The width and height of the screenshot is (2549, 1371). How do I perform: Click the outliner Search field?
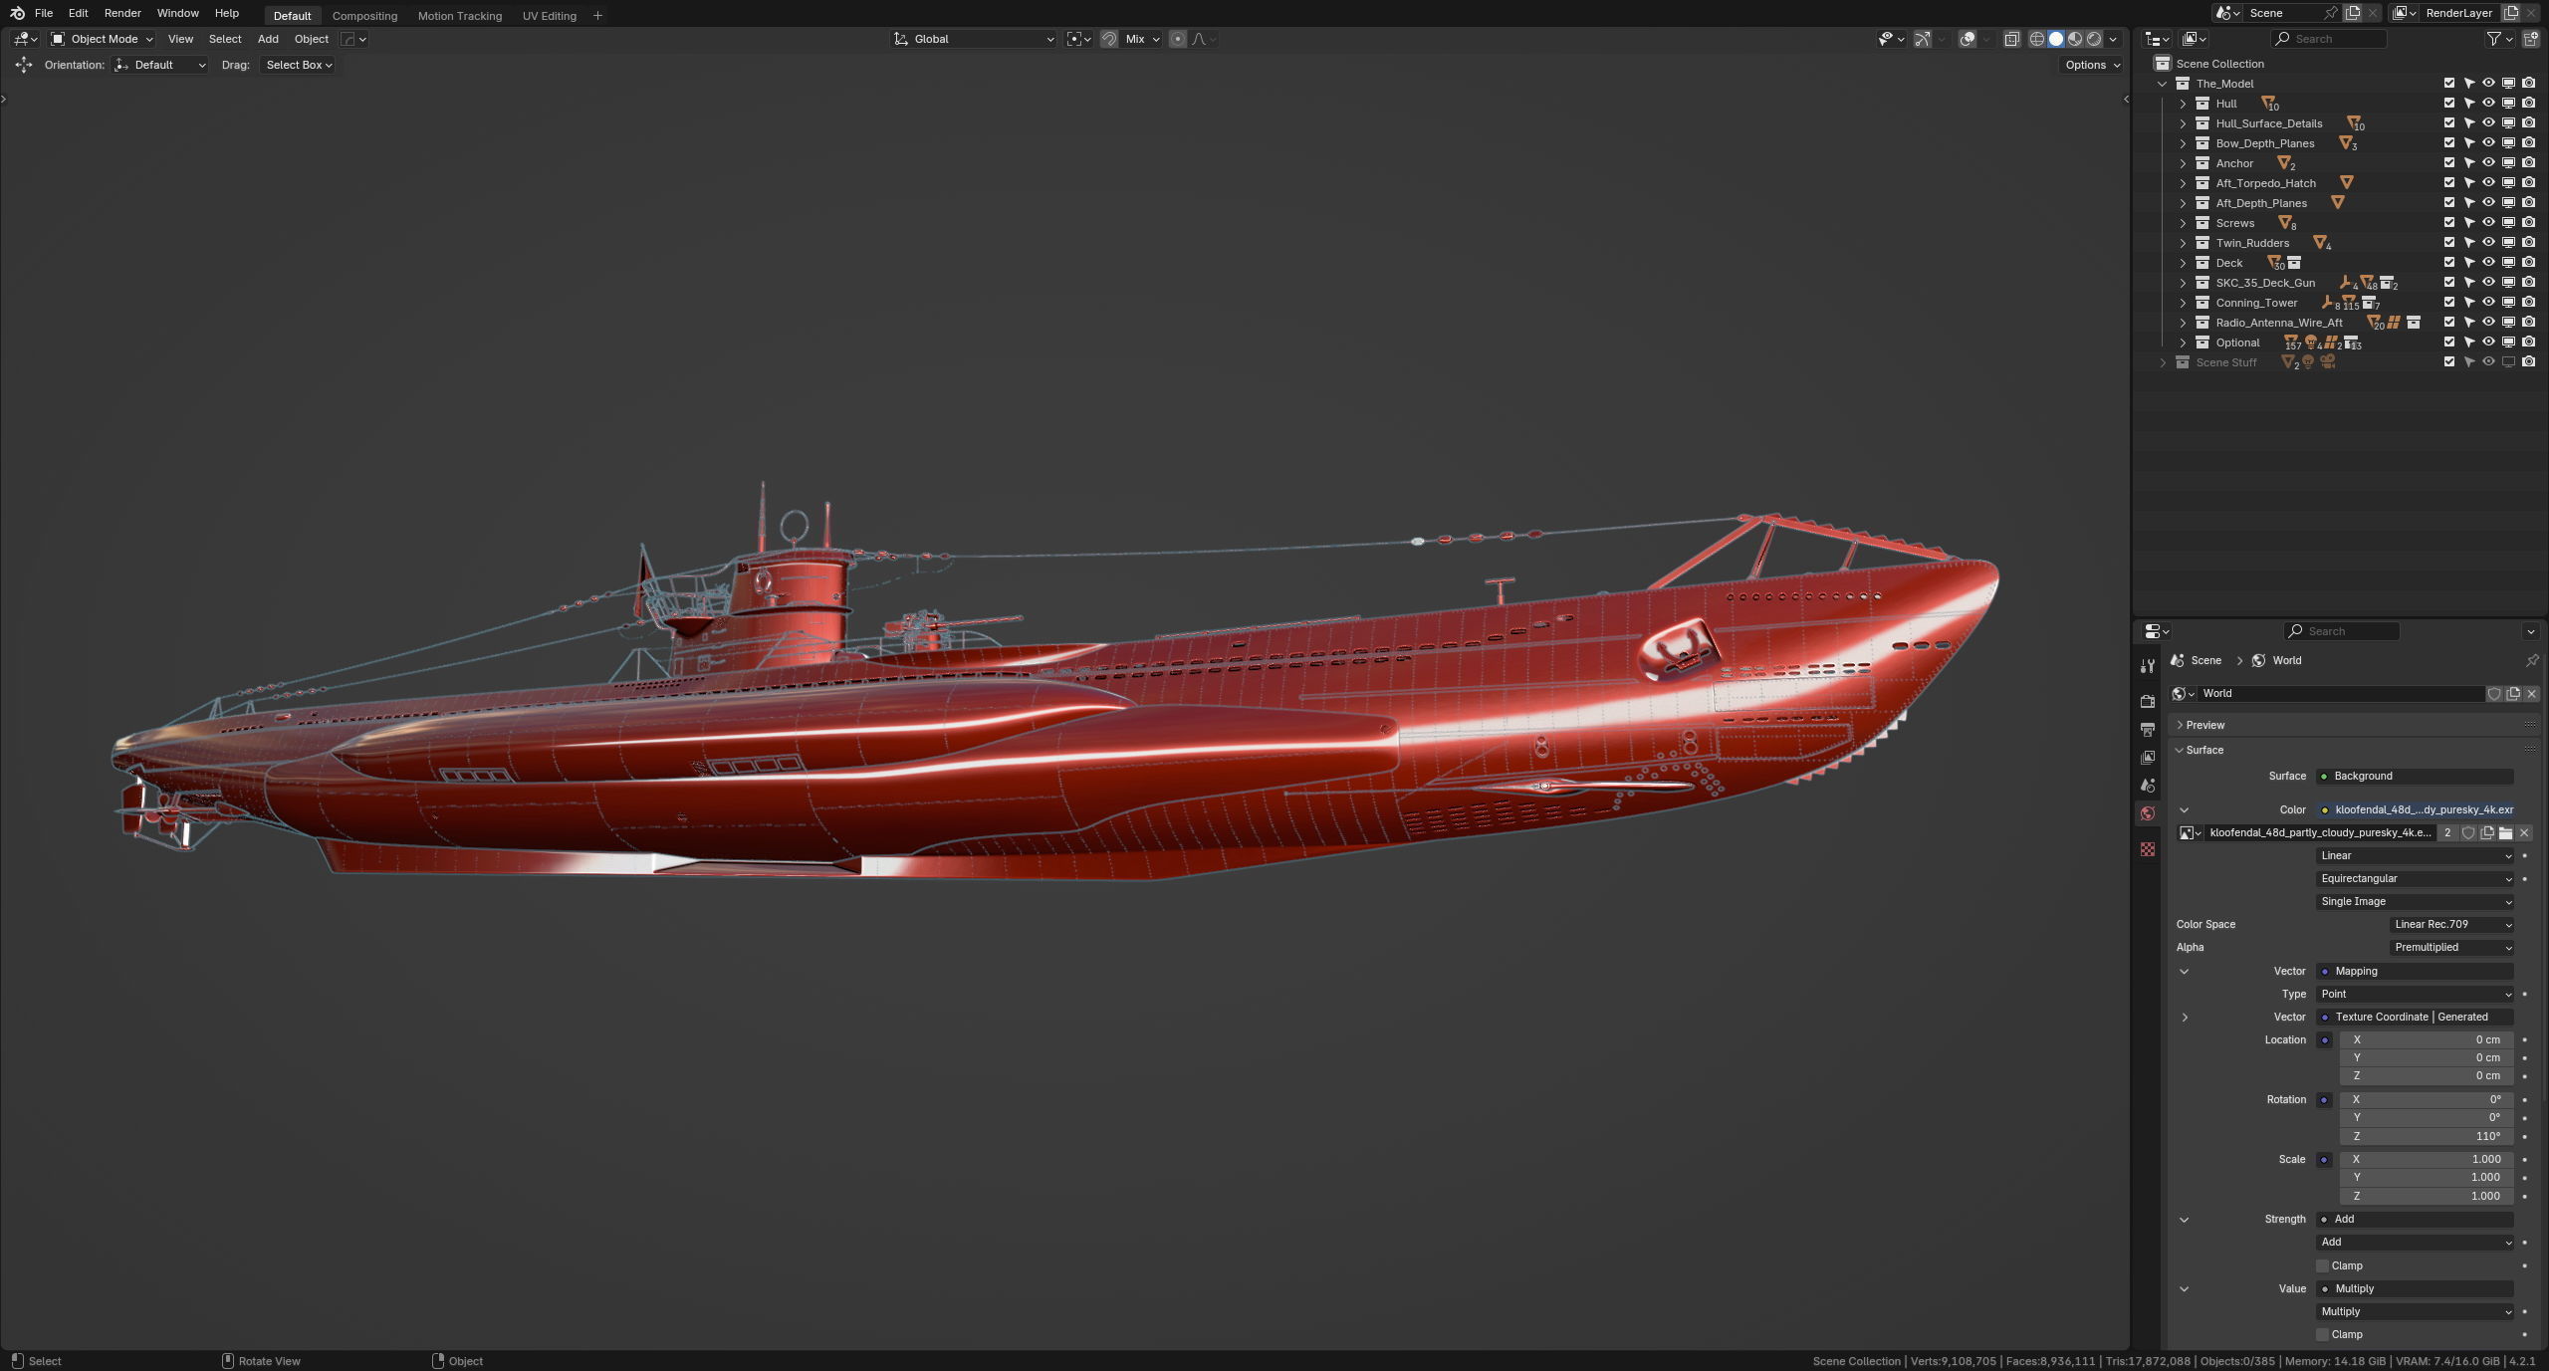point(2328,39)
